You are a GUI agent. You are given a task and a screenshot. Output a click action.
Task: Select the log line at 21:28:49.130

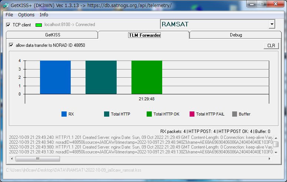click(x=141, y=152)
